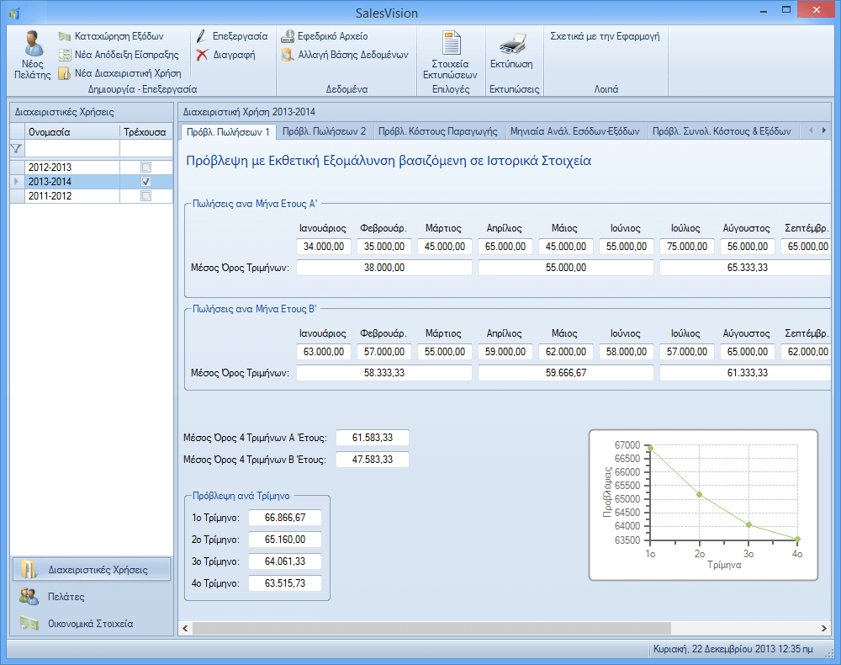Click the horizontal scrollbar at the bottom
Viewport: 841px width, 665px height.
pyautogui.click(x=431, y=628)
